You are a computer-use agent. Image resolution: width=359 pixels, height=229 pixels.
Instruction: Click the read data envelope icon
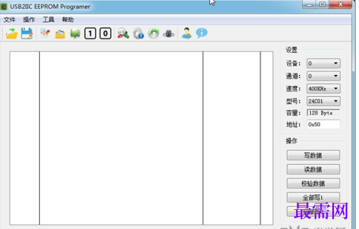(60, 34)
